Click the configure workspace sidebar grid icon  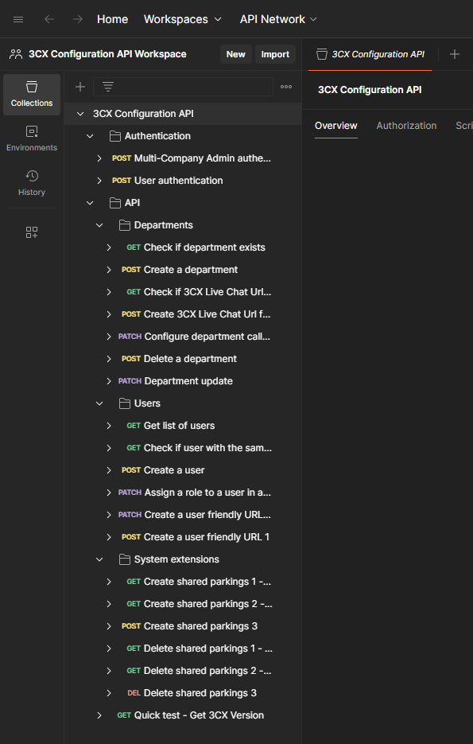pyautogui.click(x=32, y=232)
